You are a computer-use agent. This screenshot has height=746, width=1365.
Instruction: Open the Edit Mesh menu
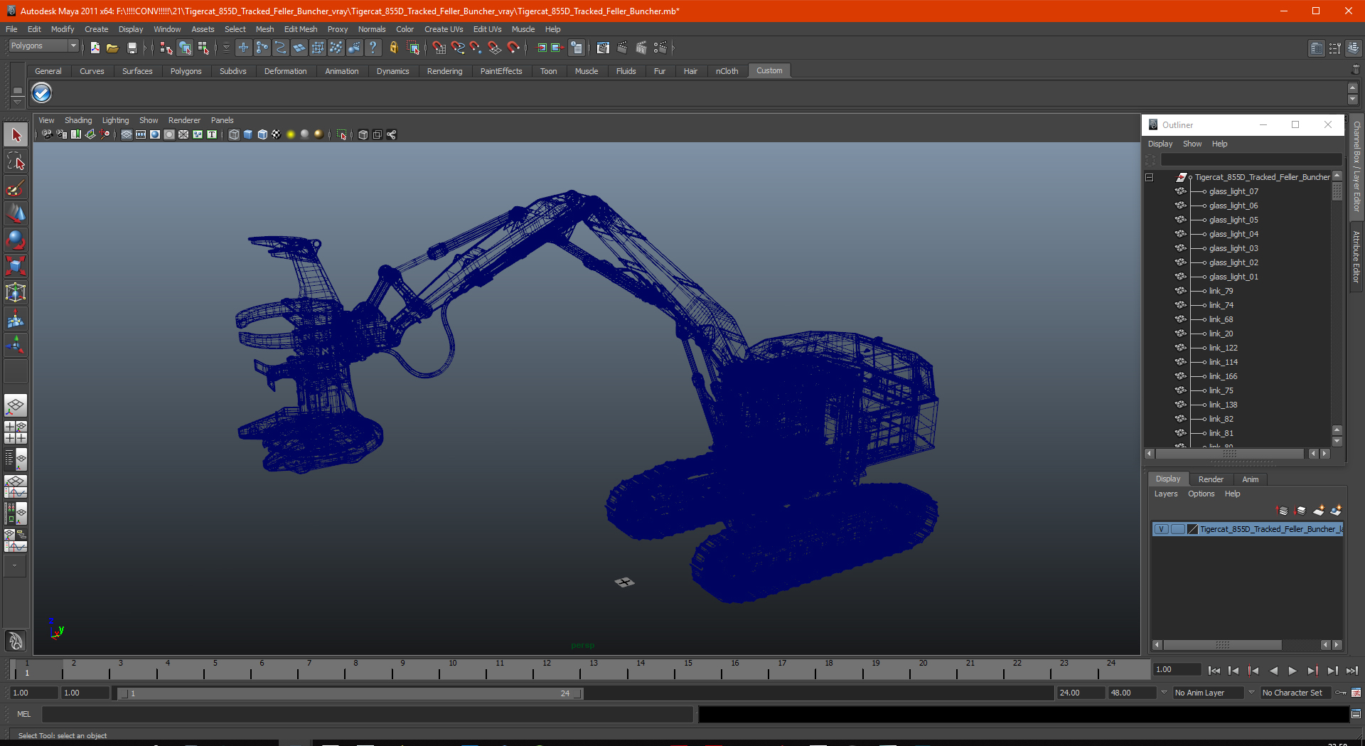tap(301, 29)
